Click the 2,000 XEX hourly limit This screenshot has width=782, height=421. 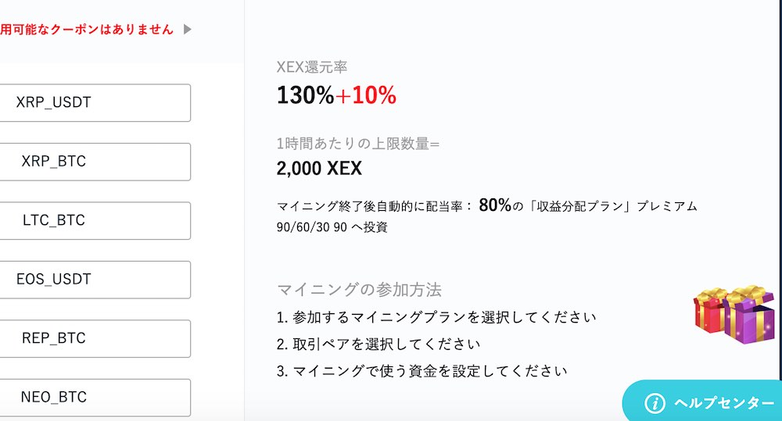[319, 169]
